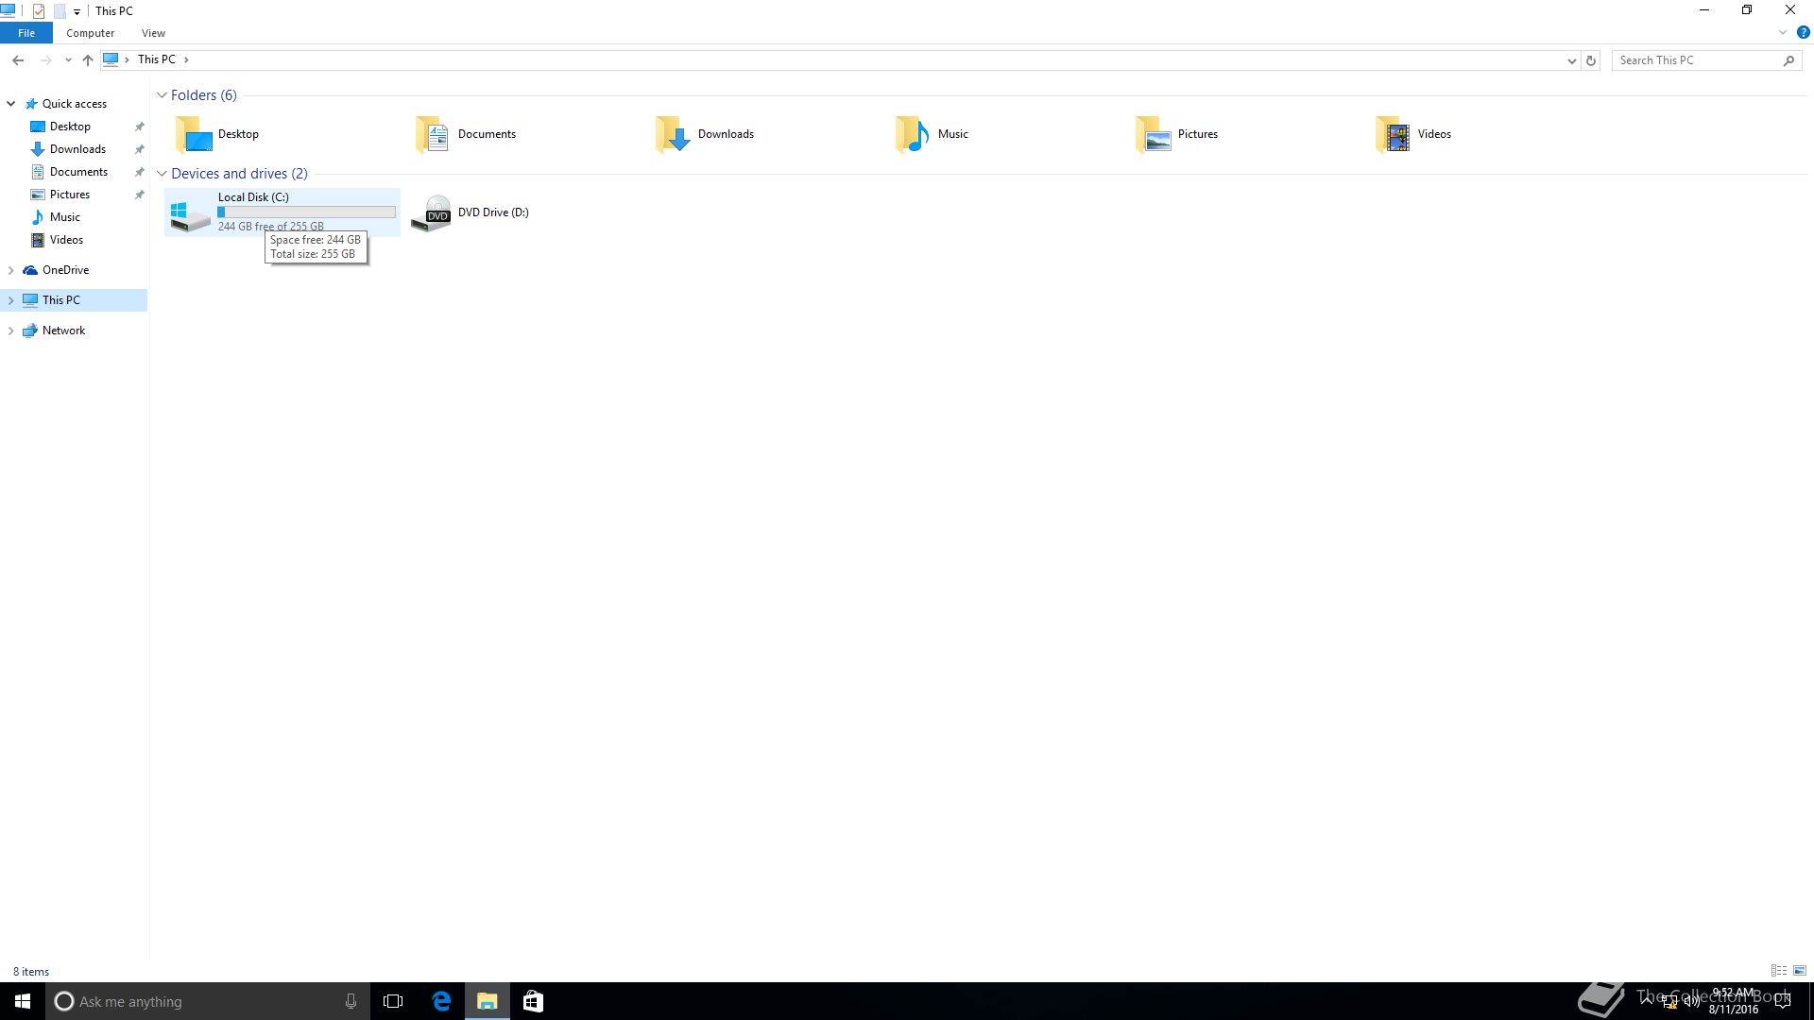Click Pictures in Quick access sidebar
1814x1020 pixels.
pyautogui.click(x=70, y=195)
